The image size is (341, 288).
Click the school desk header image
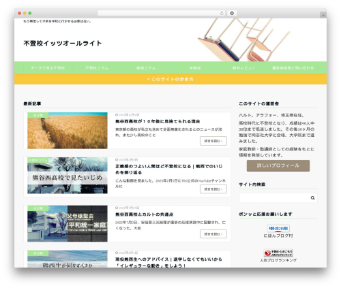click(x=243, y=40)
